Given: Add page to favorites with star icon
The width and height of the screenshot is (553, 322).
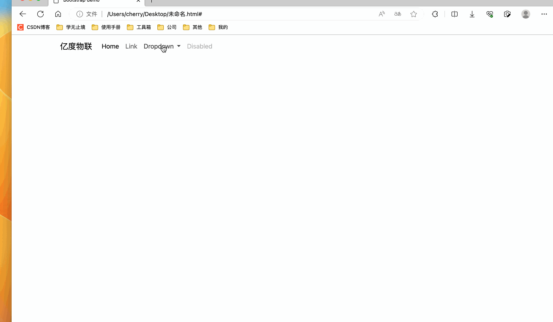Looking at the screenshot, I should 414,14.
